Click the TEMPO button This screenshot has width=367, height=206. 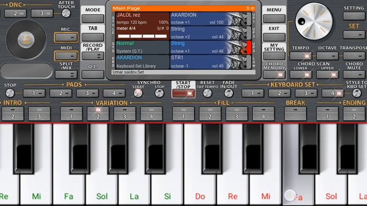click(x=300, y=56)
